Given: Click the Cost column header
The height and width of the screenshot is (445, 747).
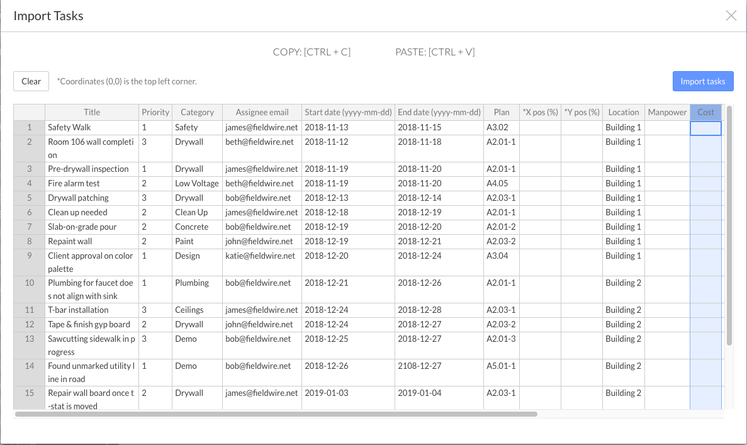Looking at the screenshot, I should pos(705,112).
